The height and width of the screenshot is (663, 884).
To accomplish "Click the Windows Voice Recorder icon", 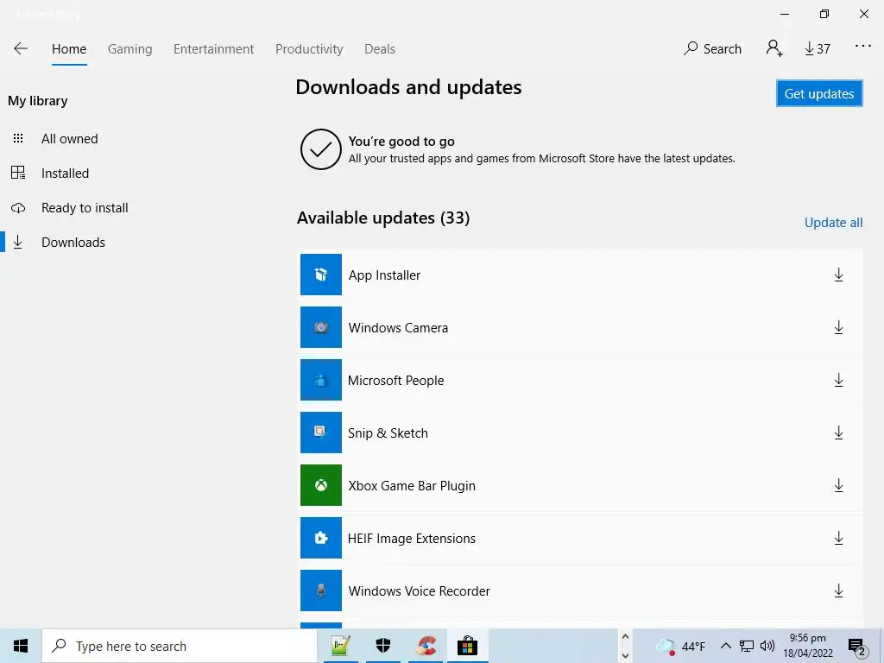I will [x=321, y=590].
